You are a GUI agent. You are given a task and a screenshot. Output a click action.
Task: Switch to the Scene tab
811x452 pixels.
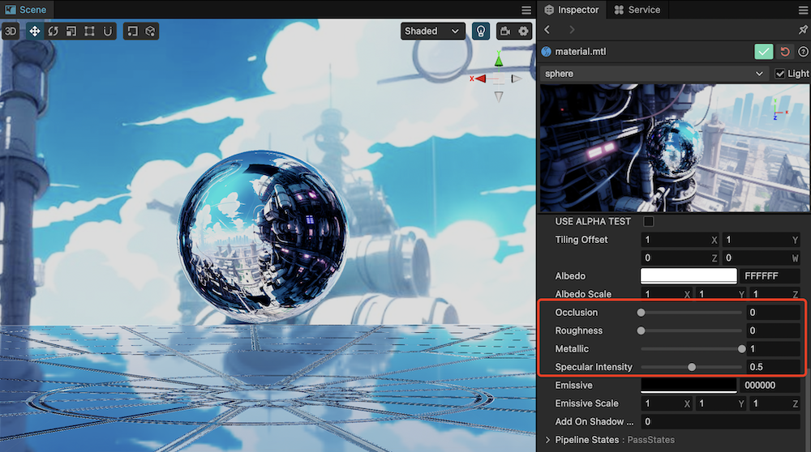27,9
